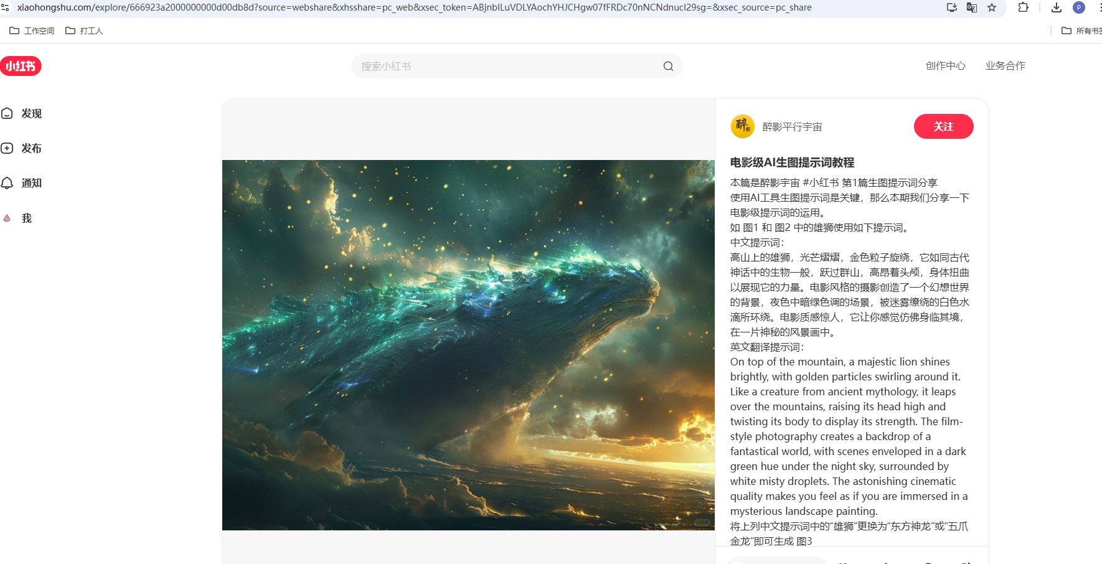This screenshot has height=564, width=1102.
Task: Open the browser extensions puzzle icon
Action: pos(1023,7)
